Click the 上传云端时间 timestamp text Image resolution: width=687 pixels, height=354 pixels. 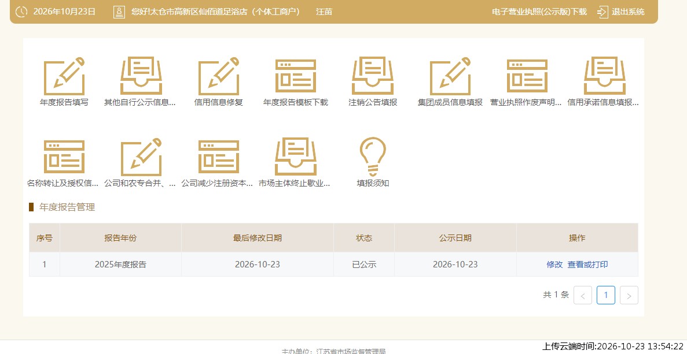(613, 346)
